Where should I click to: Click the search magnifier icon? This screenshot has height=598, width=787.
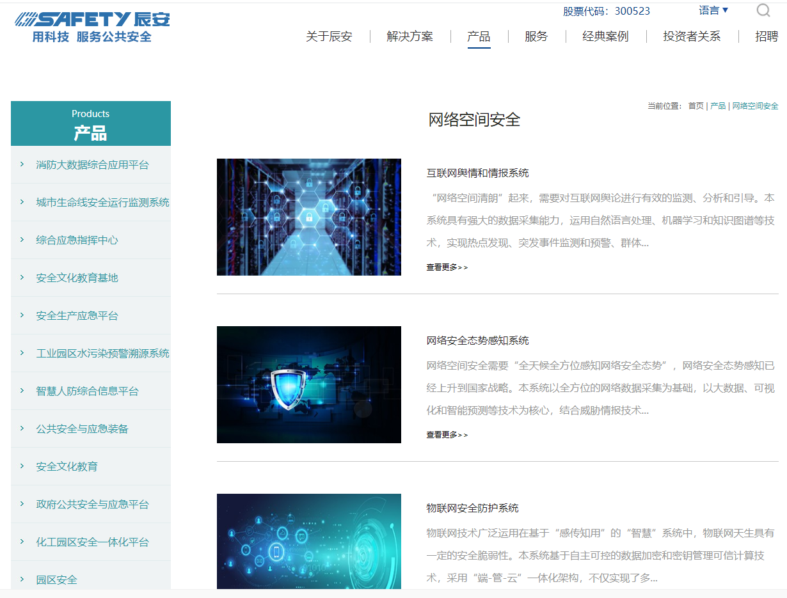tap(763, 10)
